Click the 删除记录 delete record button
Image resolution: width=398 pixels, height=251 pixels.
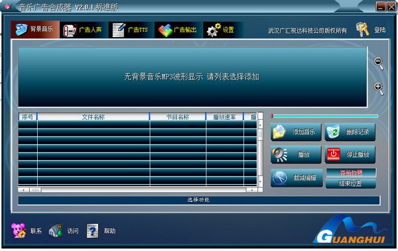pos(350,132)
